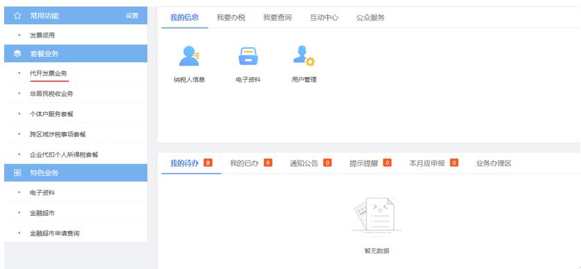Open the 用户管理 gear-person icon

click(x=304, y=56)
